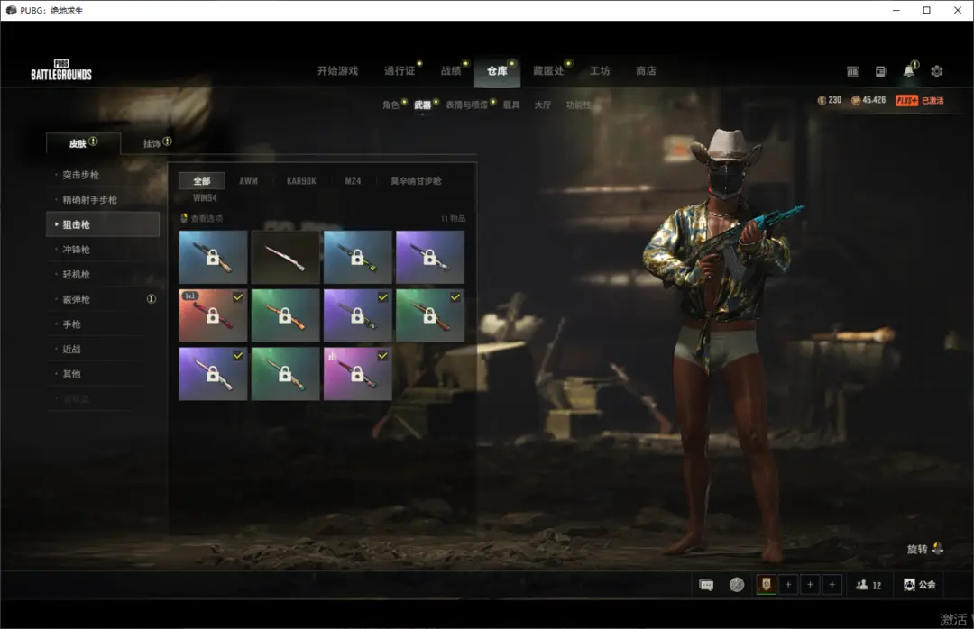Select the blue locked skin with green-yellow rifle
The image size is (974, 629).
(x=358, y=257)
